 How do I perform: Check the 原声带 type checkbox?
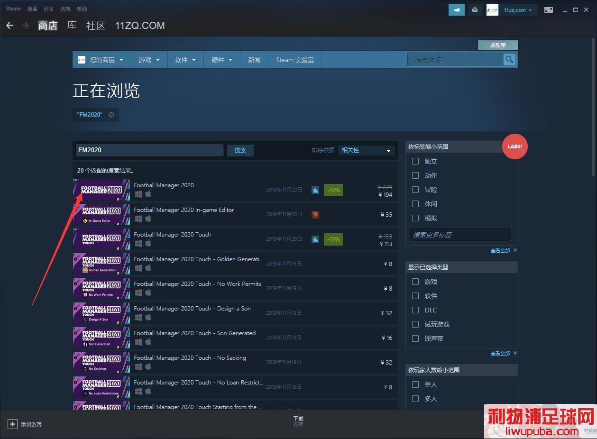[415, 338]
